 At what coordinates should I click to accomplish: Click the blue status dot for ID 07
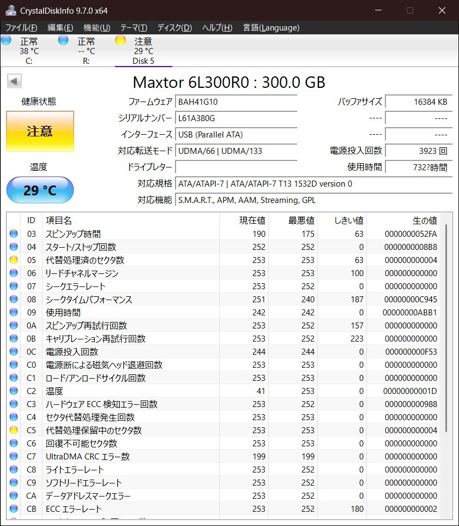(14, 286)
